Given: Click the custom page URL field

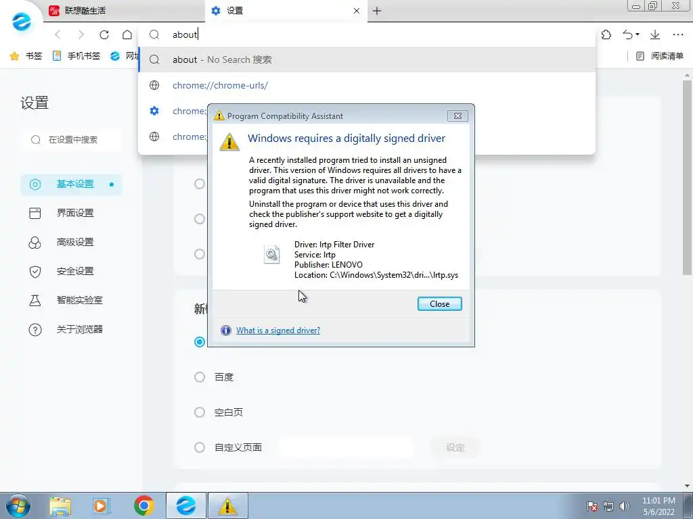Looking at the screenshot, I should pyautogui.click(x=347, y=447).
